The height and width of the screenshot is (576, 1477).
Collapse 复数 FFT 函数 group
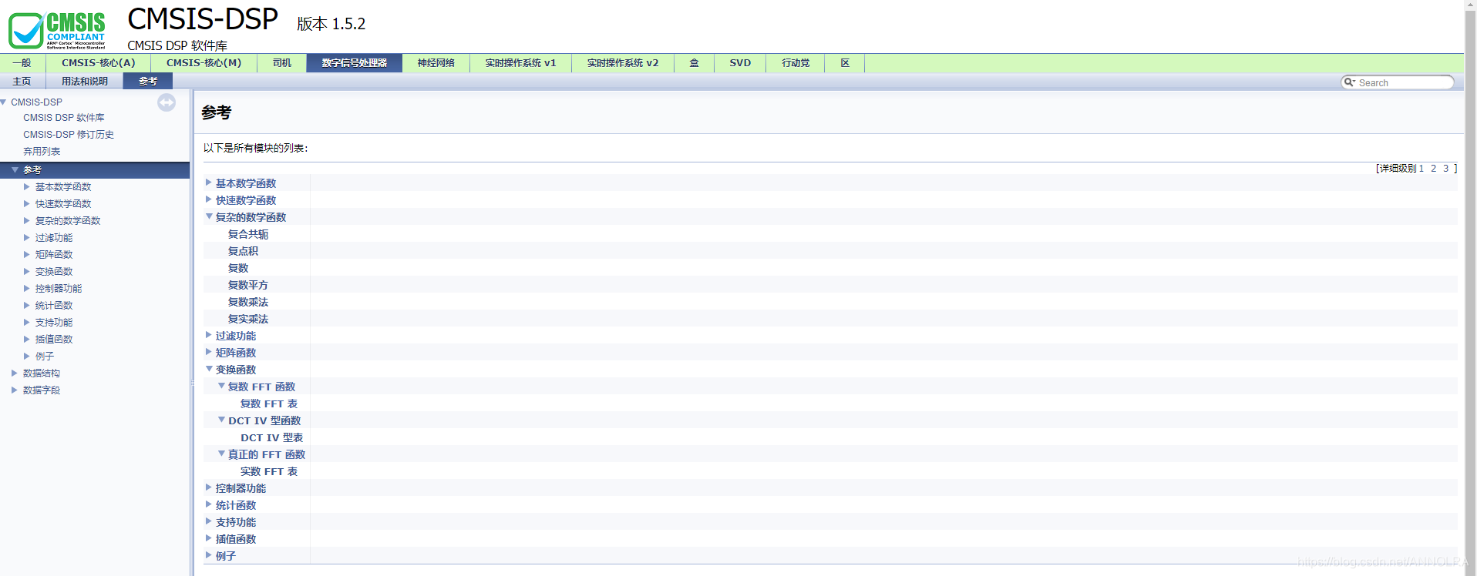(221, 386)
